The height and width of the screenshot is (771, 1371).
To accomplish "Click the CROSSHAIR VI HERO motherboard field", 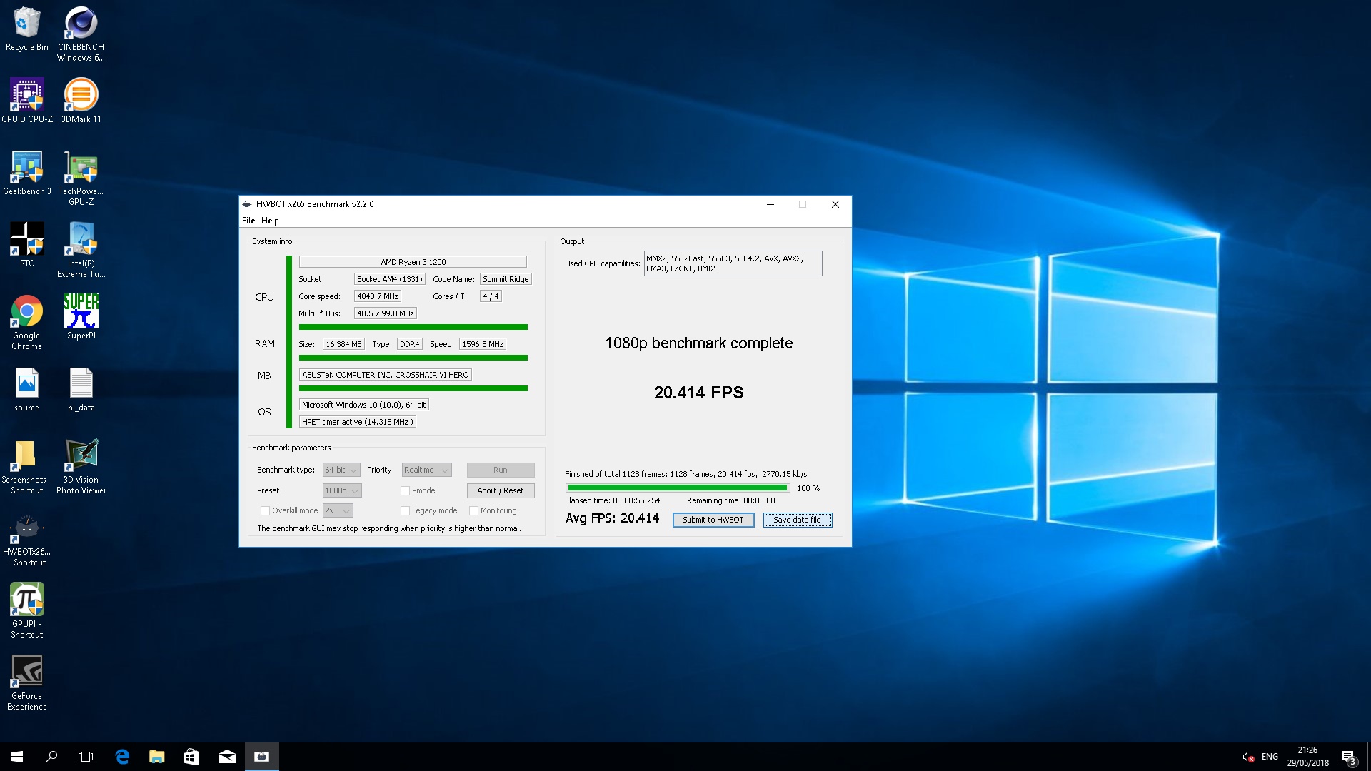I will point(386,375).
